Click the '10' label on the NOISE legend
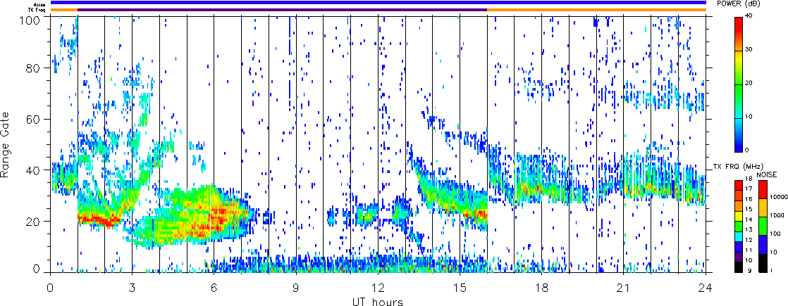This screenshot has height=306, width=788. 773,253
